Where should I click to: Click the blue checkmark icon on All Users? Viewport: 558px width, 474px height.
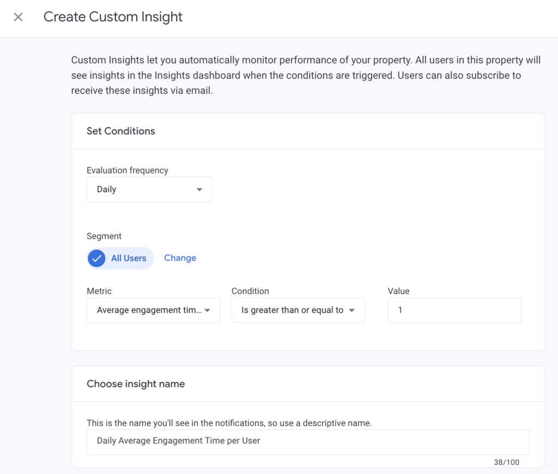[x=97, y=258]
